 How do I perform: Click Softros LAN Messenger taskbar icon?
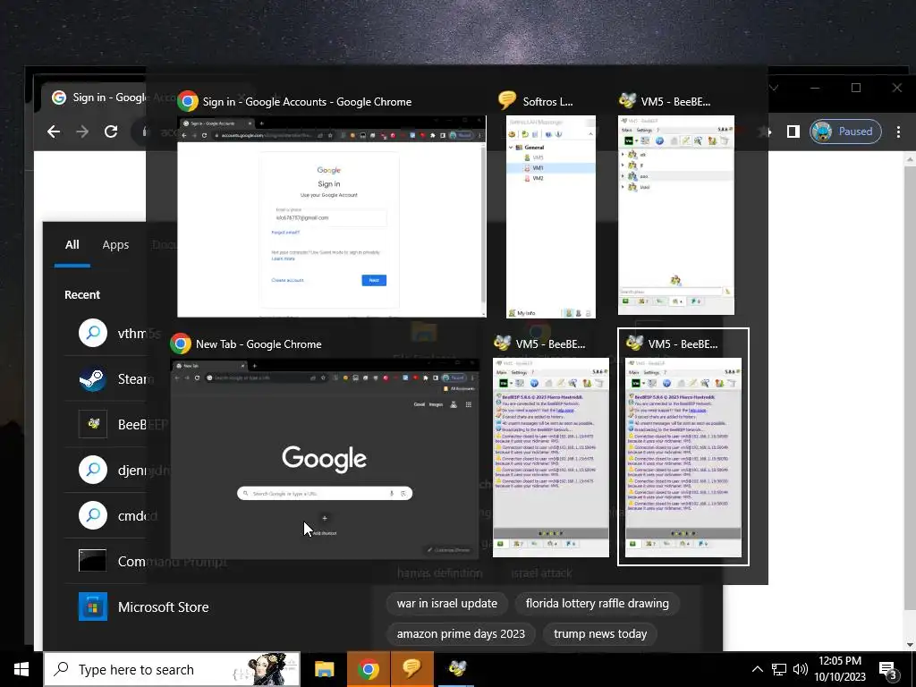point(411,669)
